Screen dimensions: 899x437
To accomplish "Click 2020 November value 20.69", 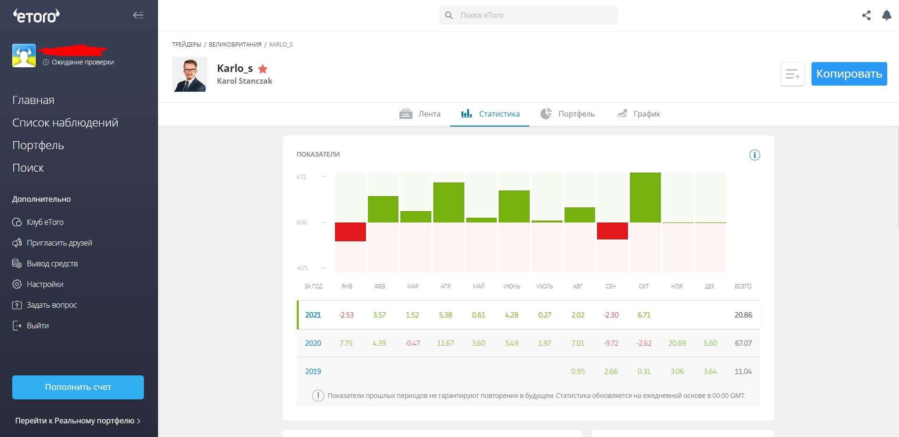I will pyautogui.click(x=677, y=343).
